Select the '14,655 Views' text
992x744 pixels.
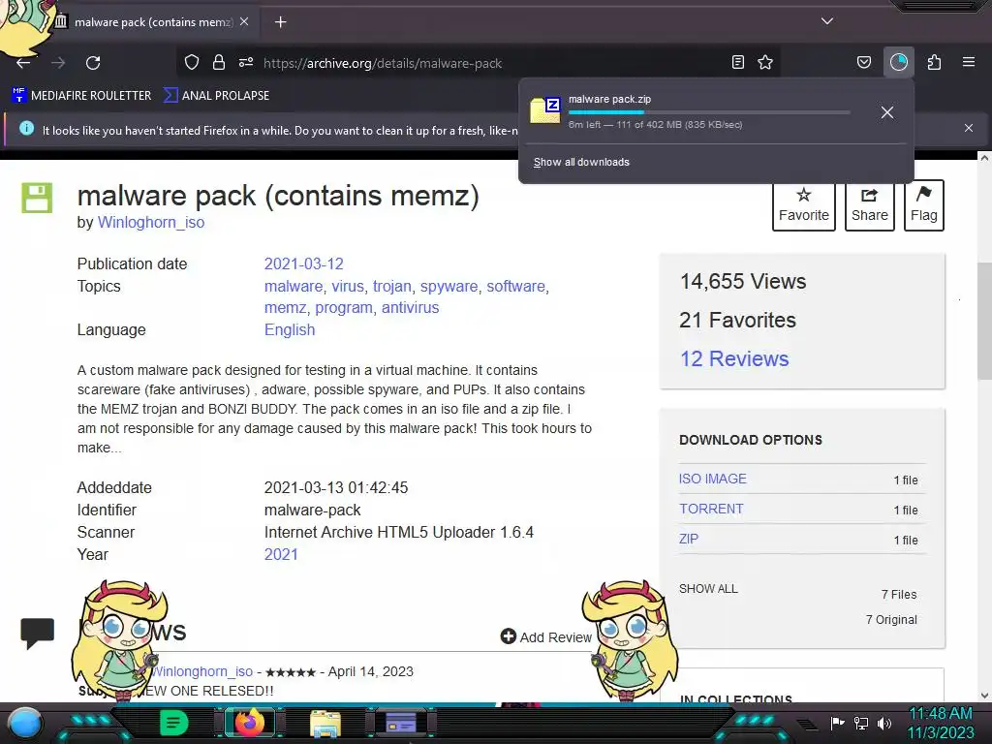tap(743, 281)
